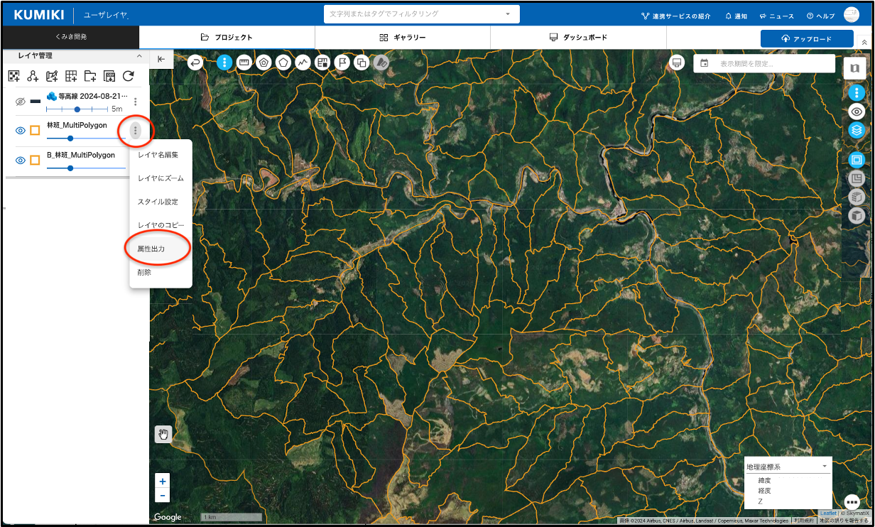Select the flag marker tool

(x=342, y=63)
